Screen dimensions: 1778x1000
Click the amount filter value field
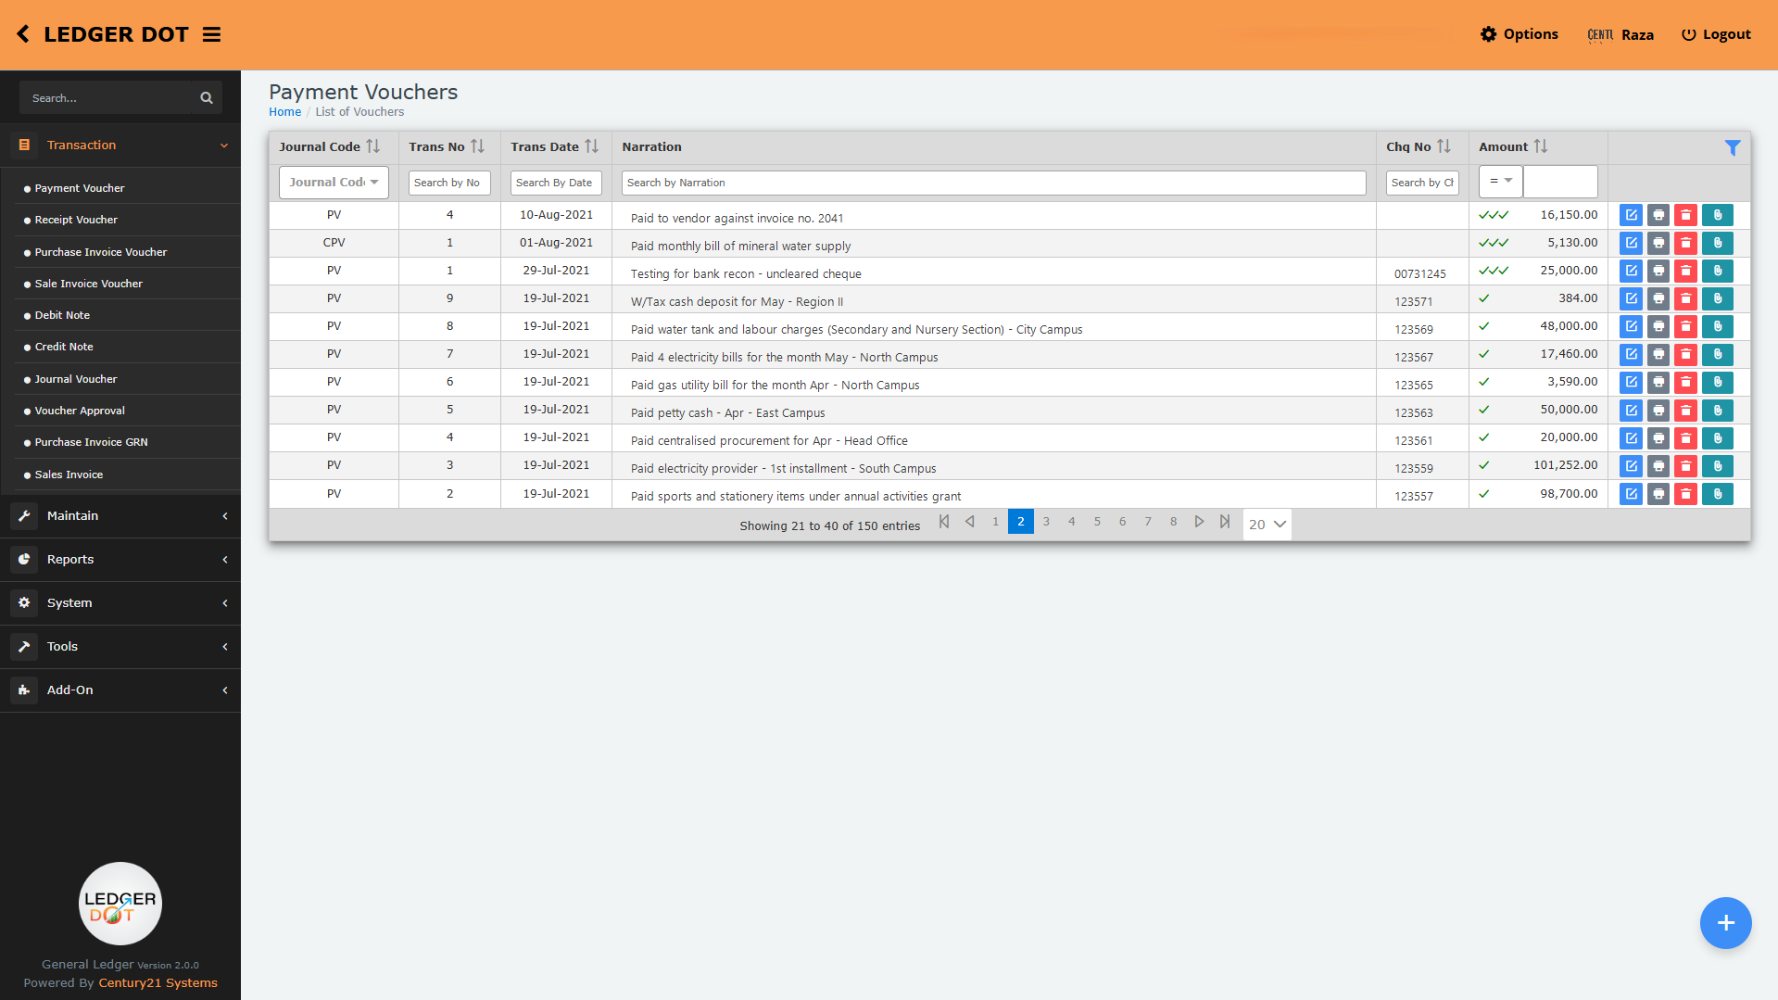[x=1560, y=182]
